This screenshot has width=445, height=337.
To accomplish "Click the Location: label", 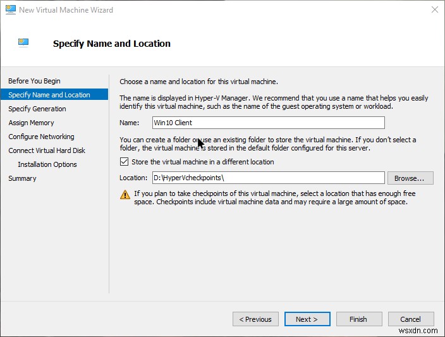I will point(133,178).
